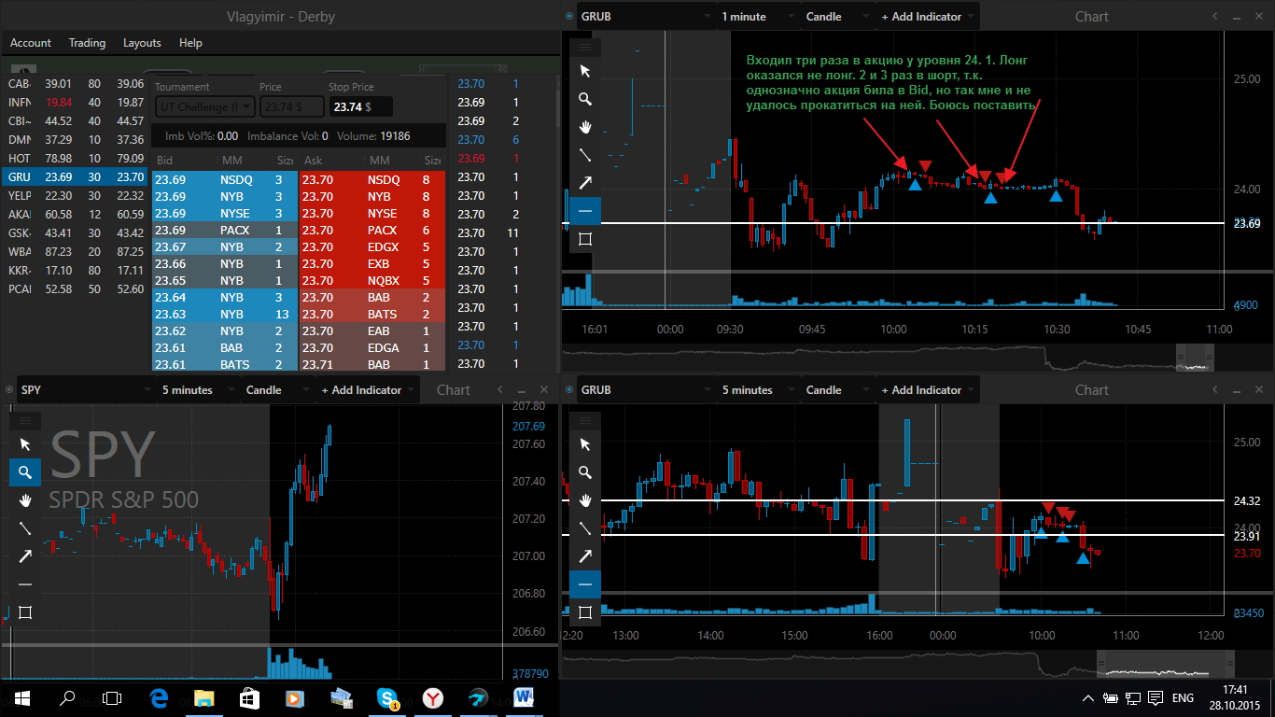Select trend line tool in GRUB 5 minutes chart
This screenshot has height=717, width=1275.
(585, 528)
